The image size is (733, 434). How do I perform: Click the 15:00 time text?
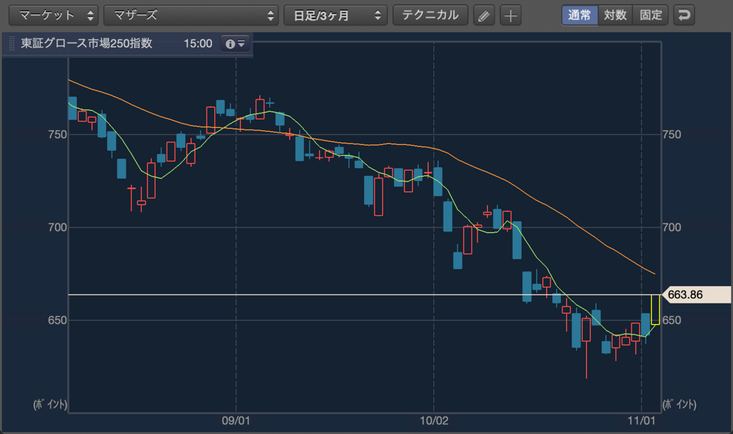coord(198,44)
